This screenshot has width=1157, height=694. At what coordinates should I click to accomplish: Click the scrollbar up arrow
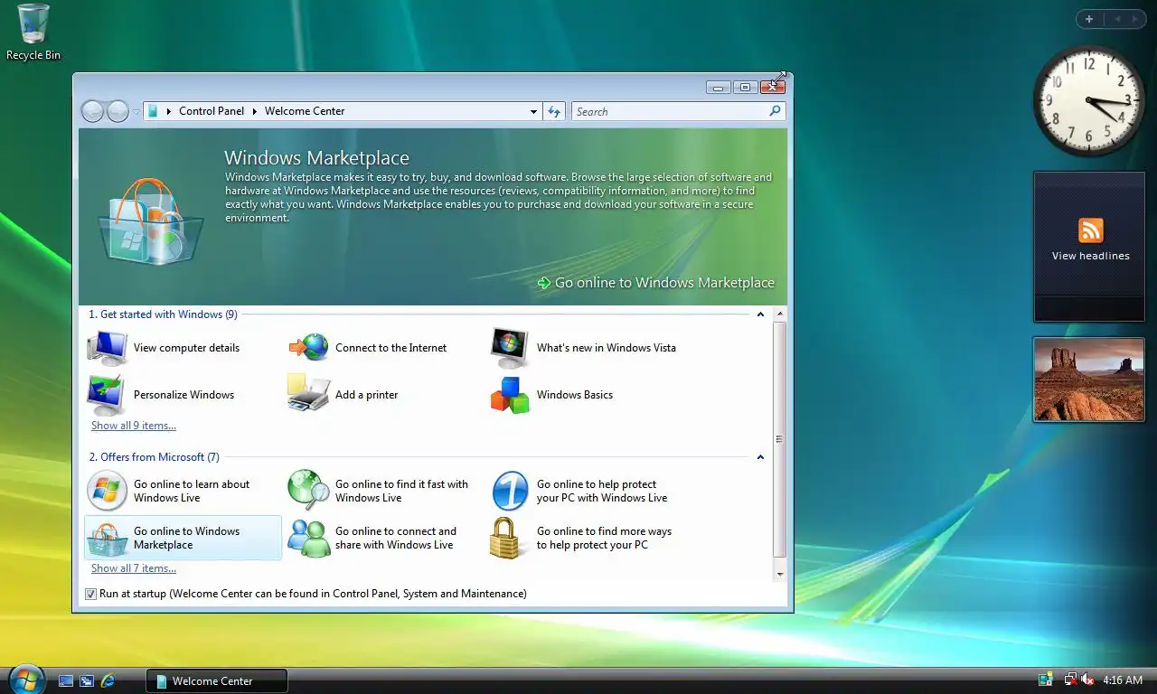click(779, 313)
